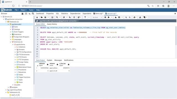Switch to the Statistics tab
Viewport: 177px width, 99px height.
64,13
